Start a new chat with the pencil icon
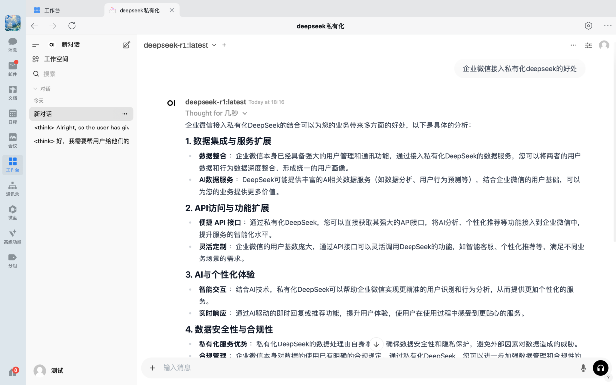Image resolution: width=616 pixels, height=385 pixels. point(126,44)
